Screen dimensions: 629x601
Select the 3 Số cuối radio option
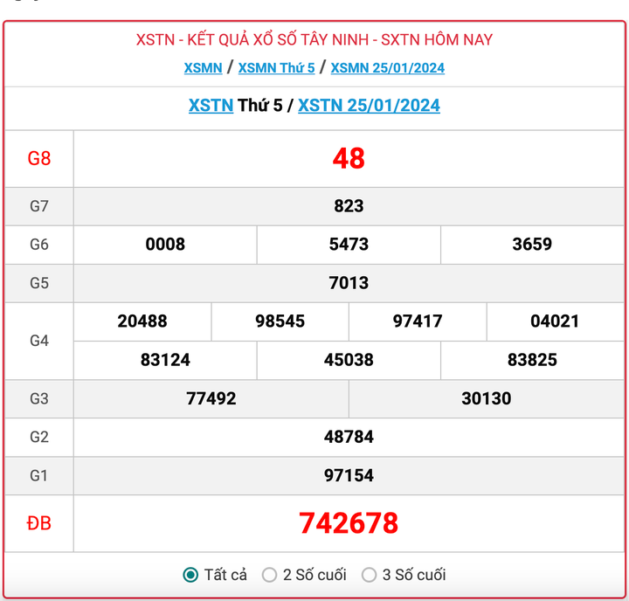click(x=369, y=575)
